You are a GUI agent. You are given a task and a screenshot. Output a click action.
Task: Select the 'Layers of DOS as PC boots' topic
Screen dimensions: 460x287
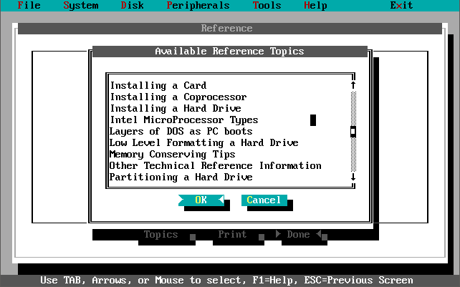coord(230,132)
